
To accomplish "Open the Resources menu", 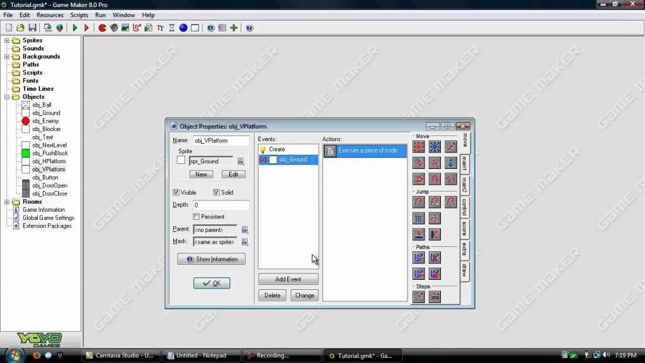I will coord(50,15).
